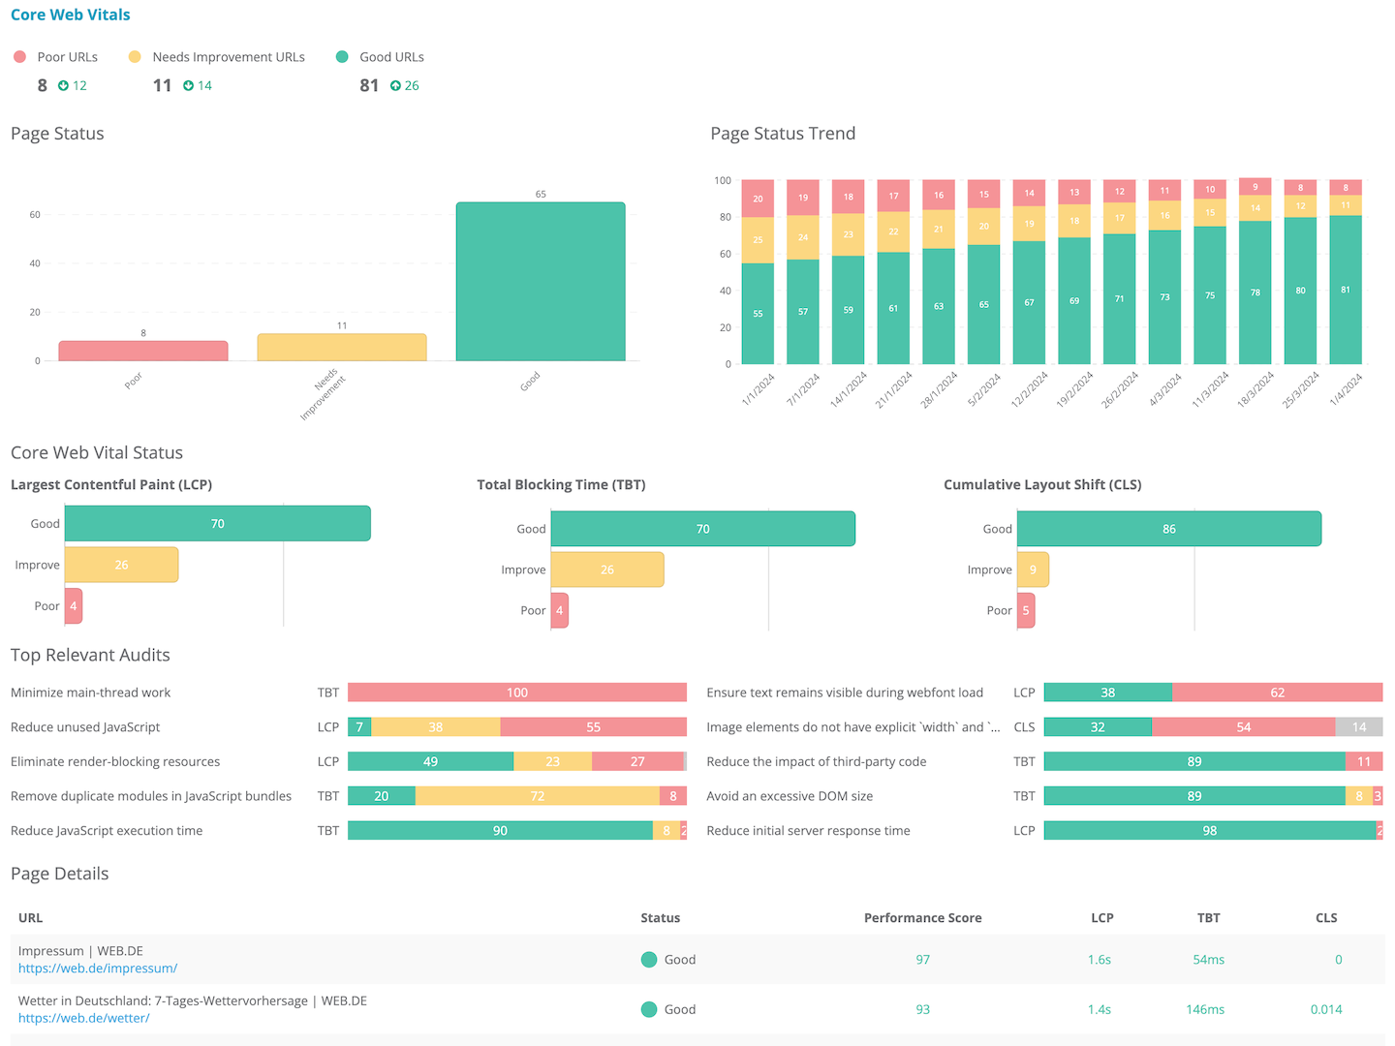Click 'Reduce JavaScript execution time' audit label
1395x1046 pixels.
[x=107, y=831]
